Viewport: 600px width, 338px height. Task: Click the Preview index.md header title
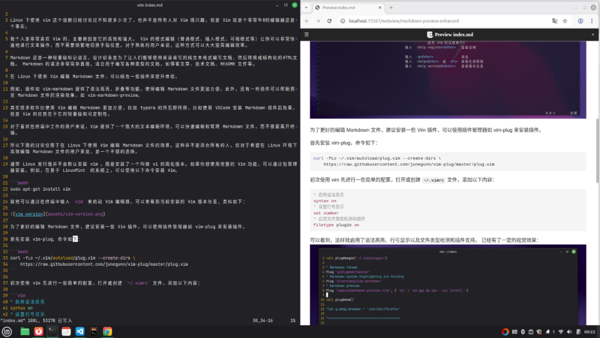(x=450, y=34)
